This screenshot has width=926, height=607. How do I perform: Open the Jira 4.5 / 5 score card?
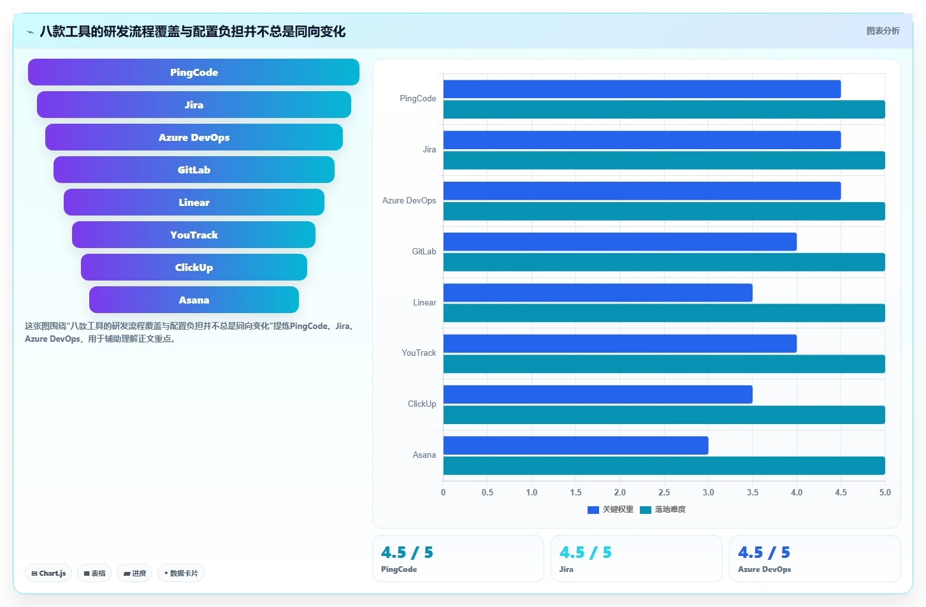point(637,559)
